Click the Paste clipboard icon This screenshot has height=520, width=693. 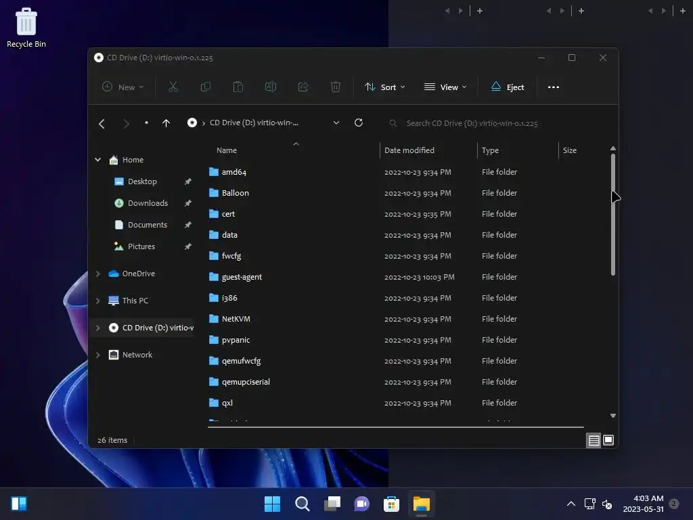[238, 87]
